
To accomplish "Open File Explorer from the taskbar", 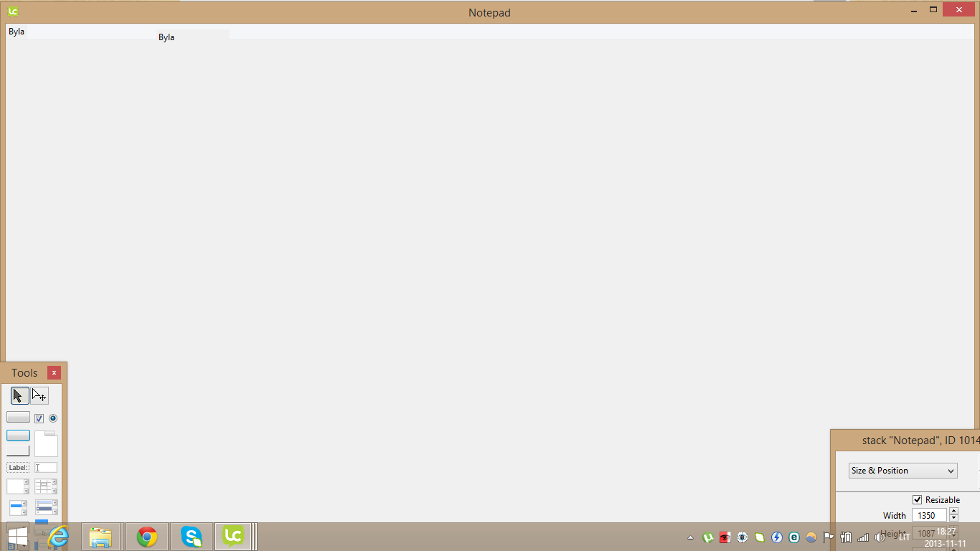I will click(100, 537).
